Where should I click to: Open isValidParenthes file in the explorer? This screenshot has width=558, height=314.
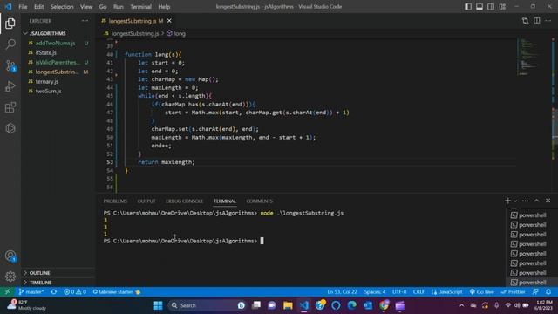58,62
